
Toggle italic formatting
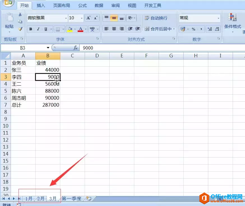pos(38,29)
